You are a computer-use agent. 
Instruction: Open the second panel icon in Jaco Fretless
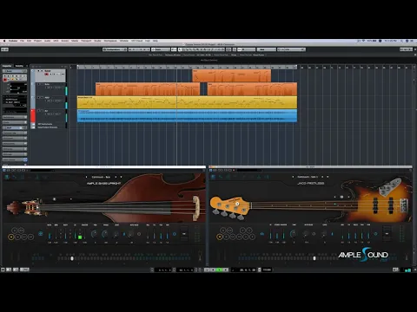[x=221, y=177]
